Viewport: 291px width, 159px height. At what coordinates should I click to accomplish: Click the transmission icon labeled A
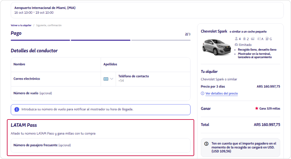point(259,39)
